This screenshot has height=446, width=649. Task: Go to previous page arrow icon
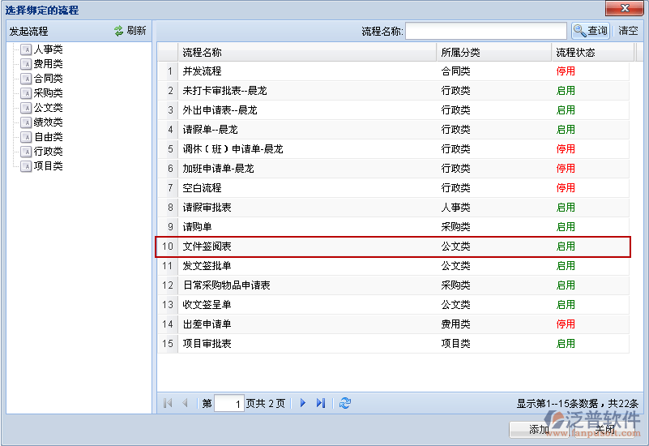click(x=185, y=403)
